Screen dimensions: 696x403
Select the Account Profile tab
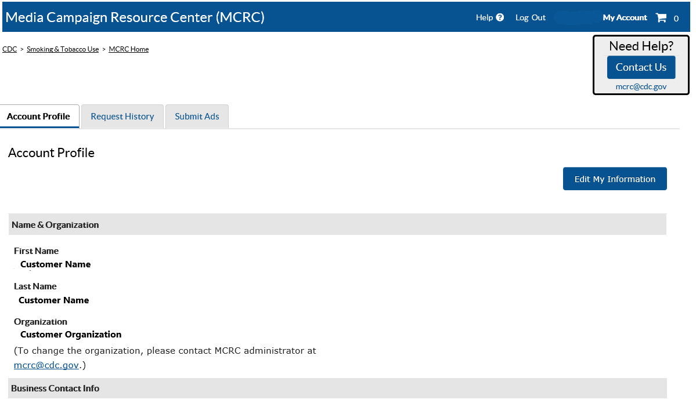pos(38,117)
